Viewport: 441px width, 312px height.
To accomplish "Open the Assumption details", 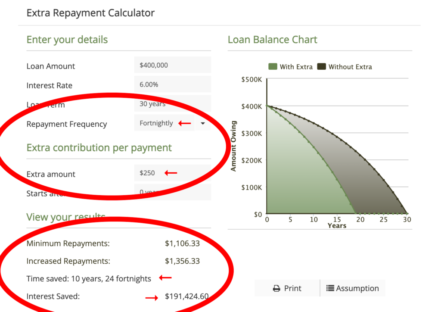I will point(353,288).
